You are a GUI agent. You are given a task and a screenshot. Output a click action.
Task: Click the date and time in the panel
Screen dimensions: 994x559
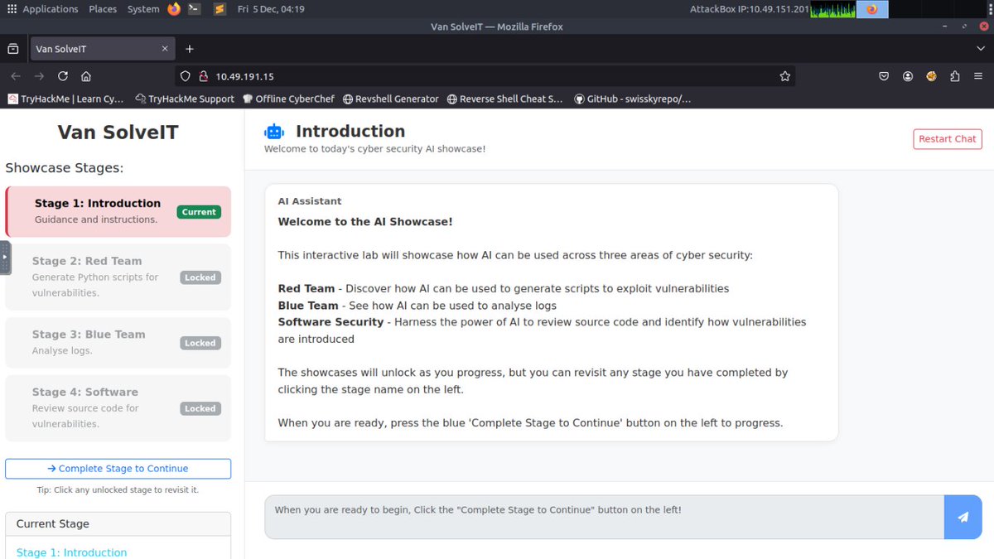[x=271, y=9]
